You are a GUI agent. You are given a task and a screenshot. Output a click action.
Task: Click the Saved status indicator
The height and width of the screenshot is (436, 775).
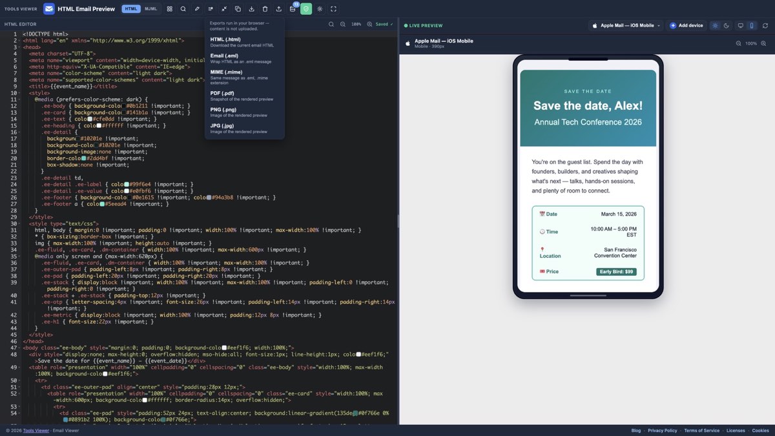click(384, 24)
